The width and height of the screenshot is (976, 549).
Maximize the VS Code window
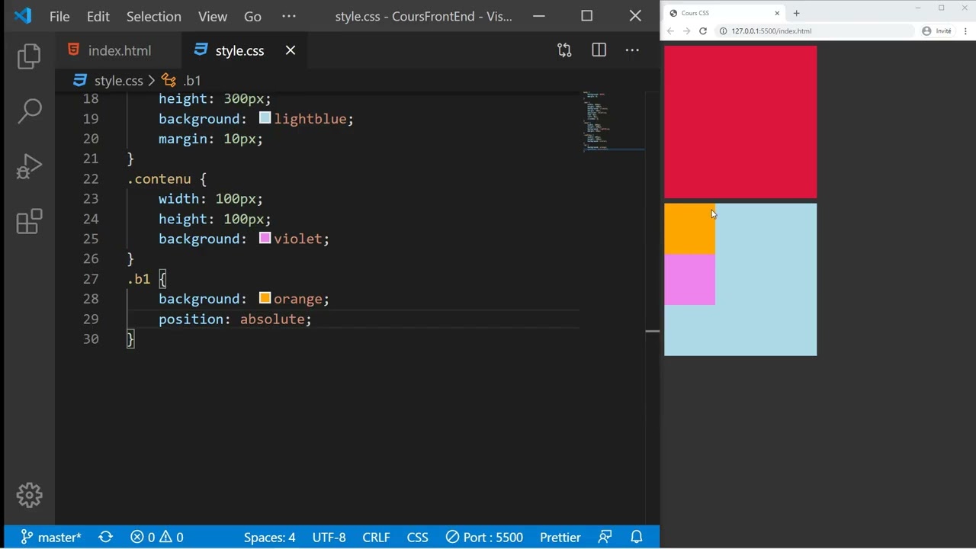(586, 16)
